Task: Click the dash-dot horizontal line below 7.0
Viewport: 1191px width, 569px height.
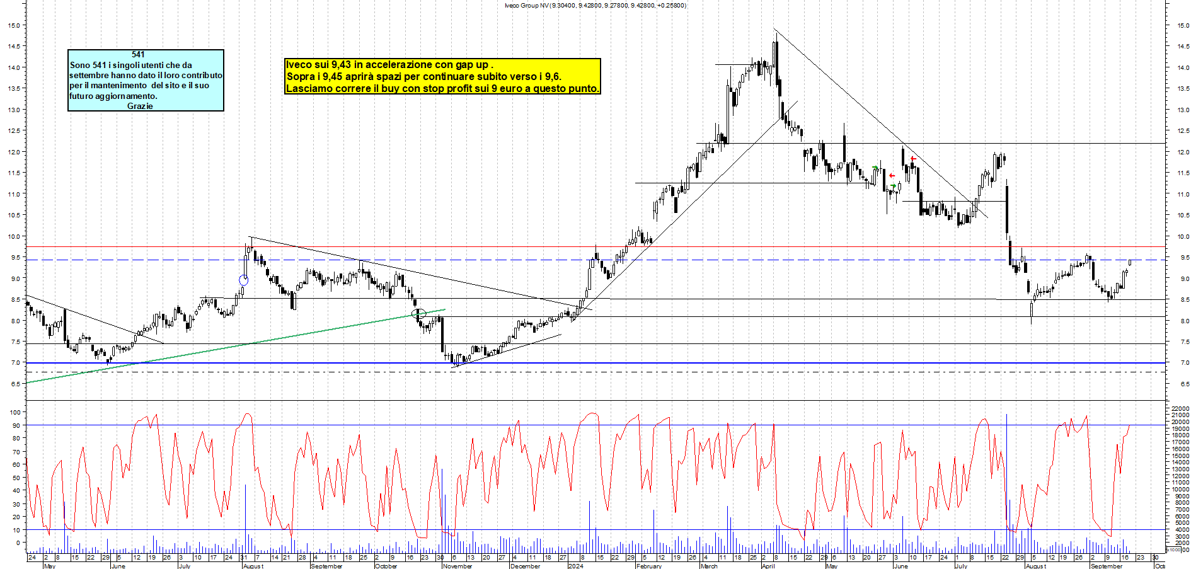Action: pyautogui.click(x=595, y=372)
